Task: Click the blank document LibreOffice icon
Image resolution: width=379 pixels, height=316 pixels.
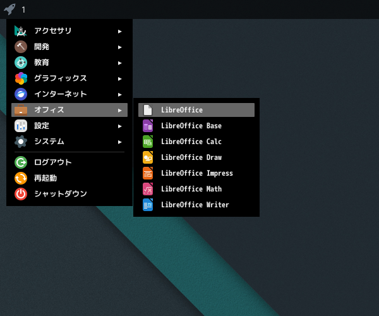Action: pos(148,110)
